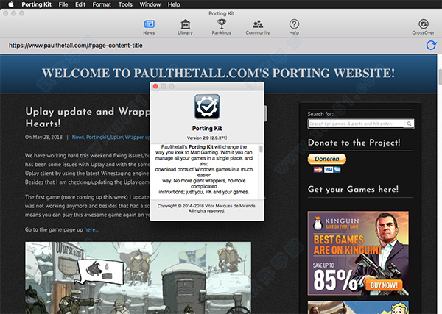Click the Uplay update article title
Image resolution: width=442 pixels, height=314 pixels.
88,118
